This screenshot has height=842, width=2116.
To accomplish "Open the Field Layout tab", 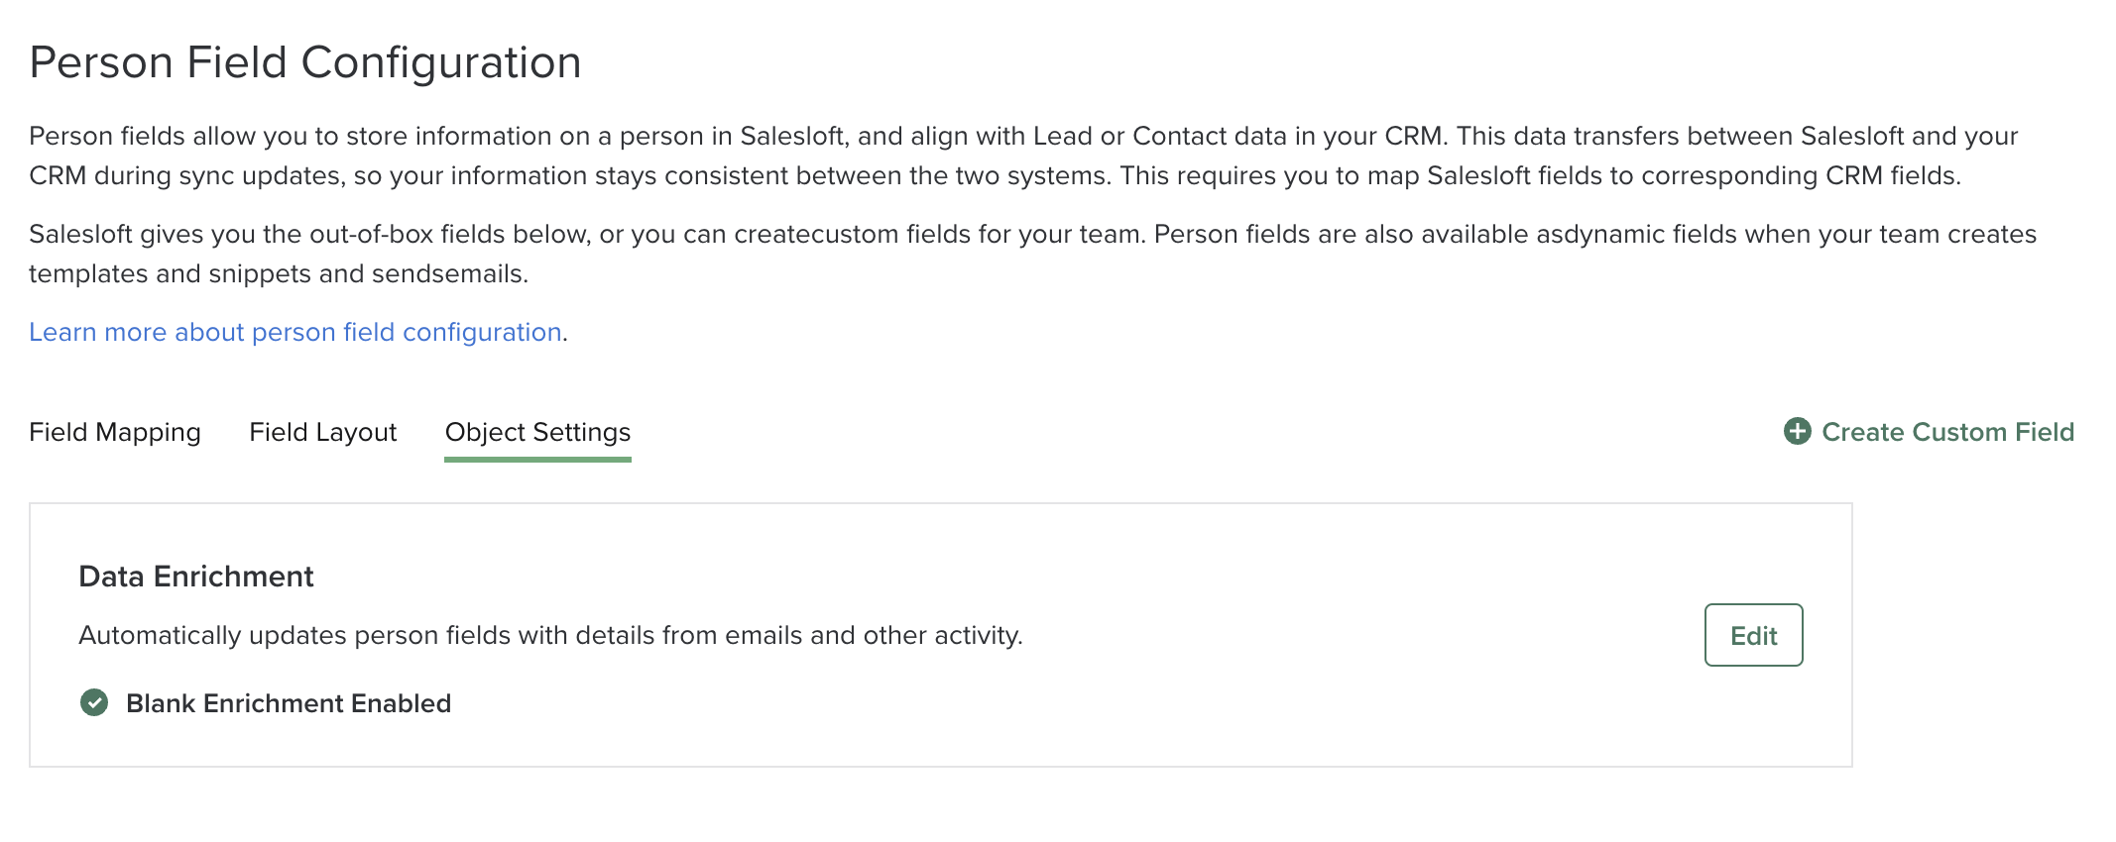I will [322, 432].
